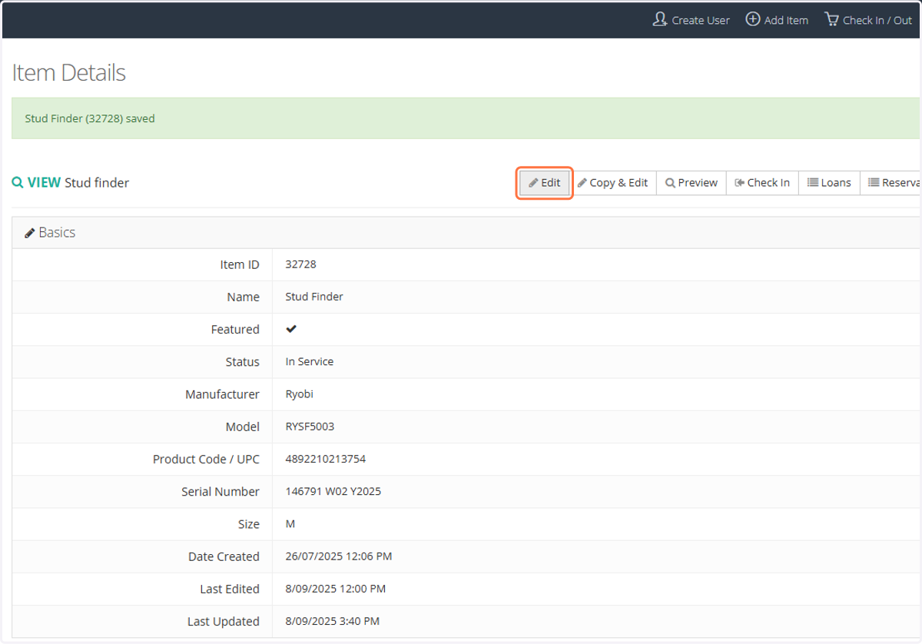Click the Last Edited label
The image size is (922, 644).
(x=230, y=589)
